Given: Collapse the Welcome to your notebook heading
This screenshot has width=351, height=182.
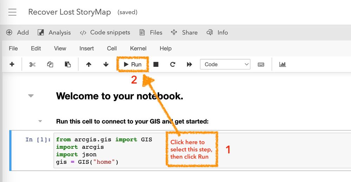Looking at the screenshot, I should tap(31, 96).
